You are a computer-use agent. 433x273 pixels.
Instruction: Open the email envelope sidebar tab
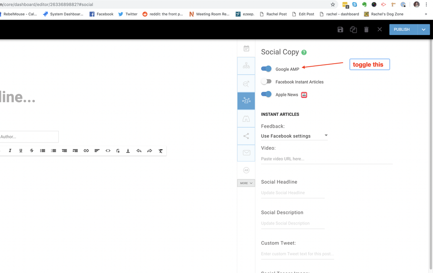[x=246, y=153]
